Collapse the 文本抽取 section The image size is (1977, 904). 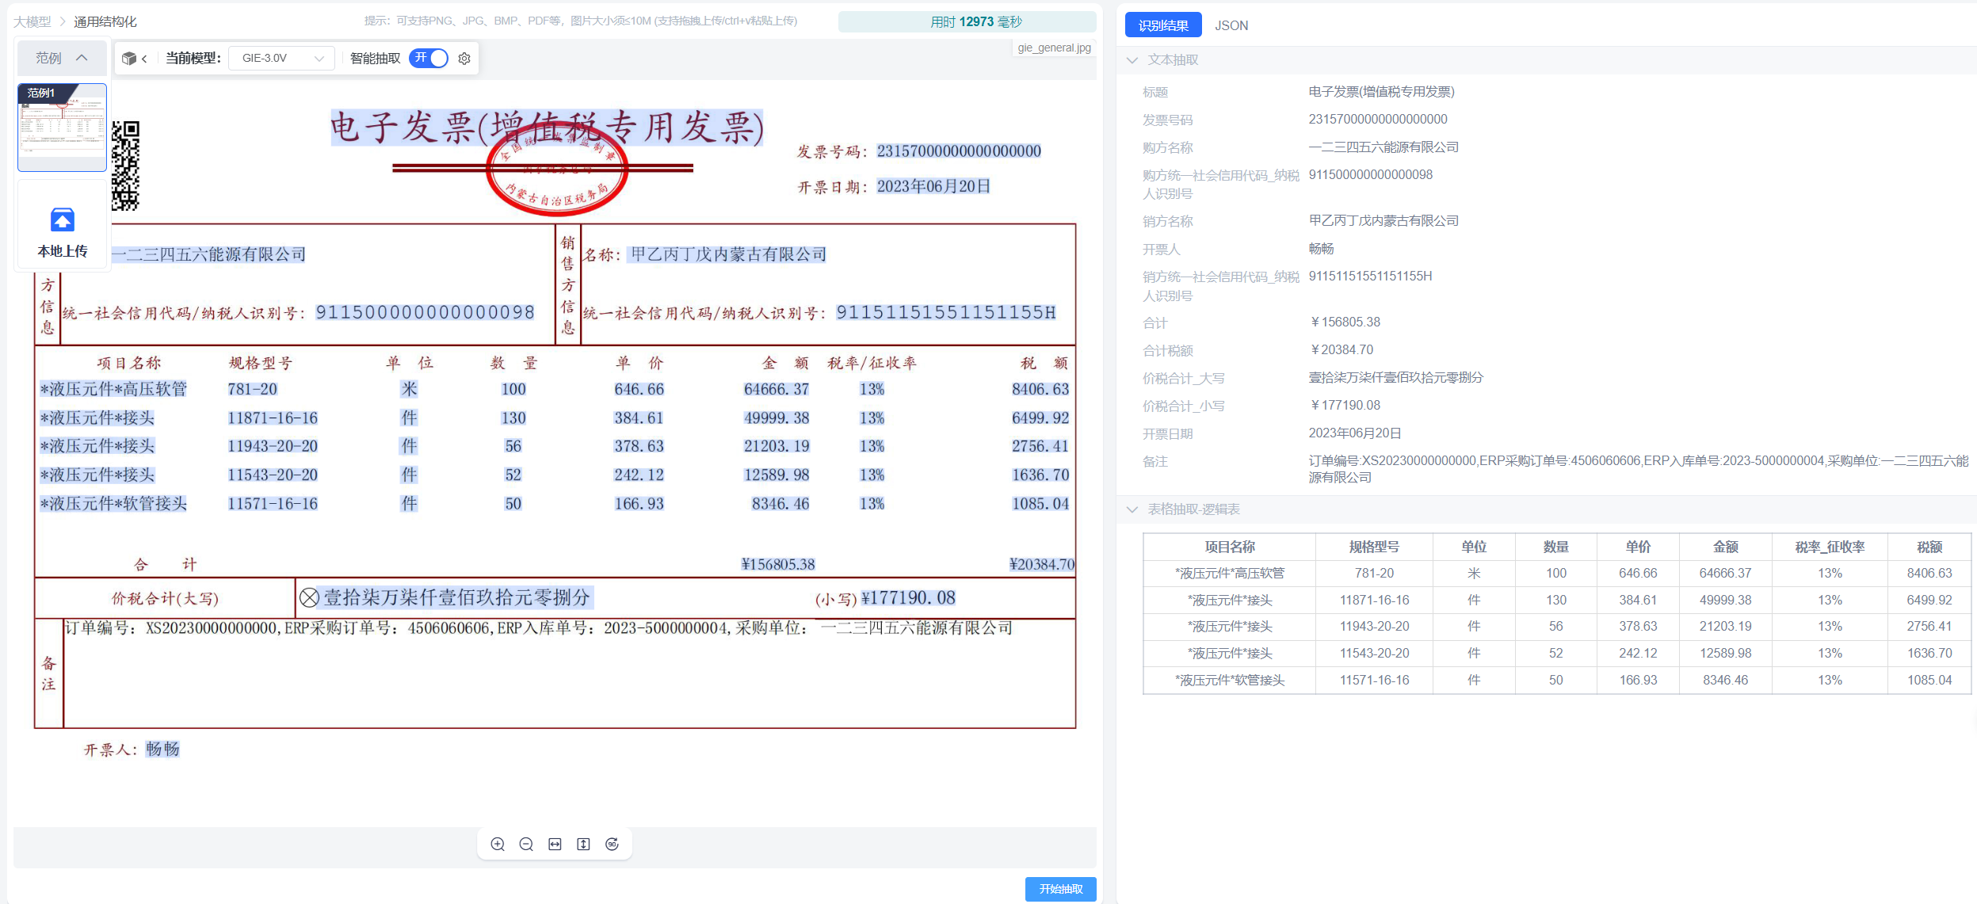click(x=1132, y=60)
